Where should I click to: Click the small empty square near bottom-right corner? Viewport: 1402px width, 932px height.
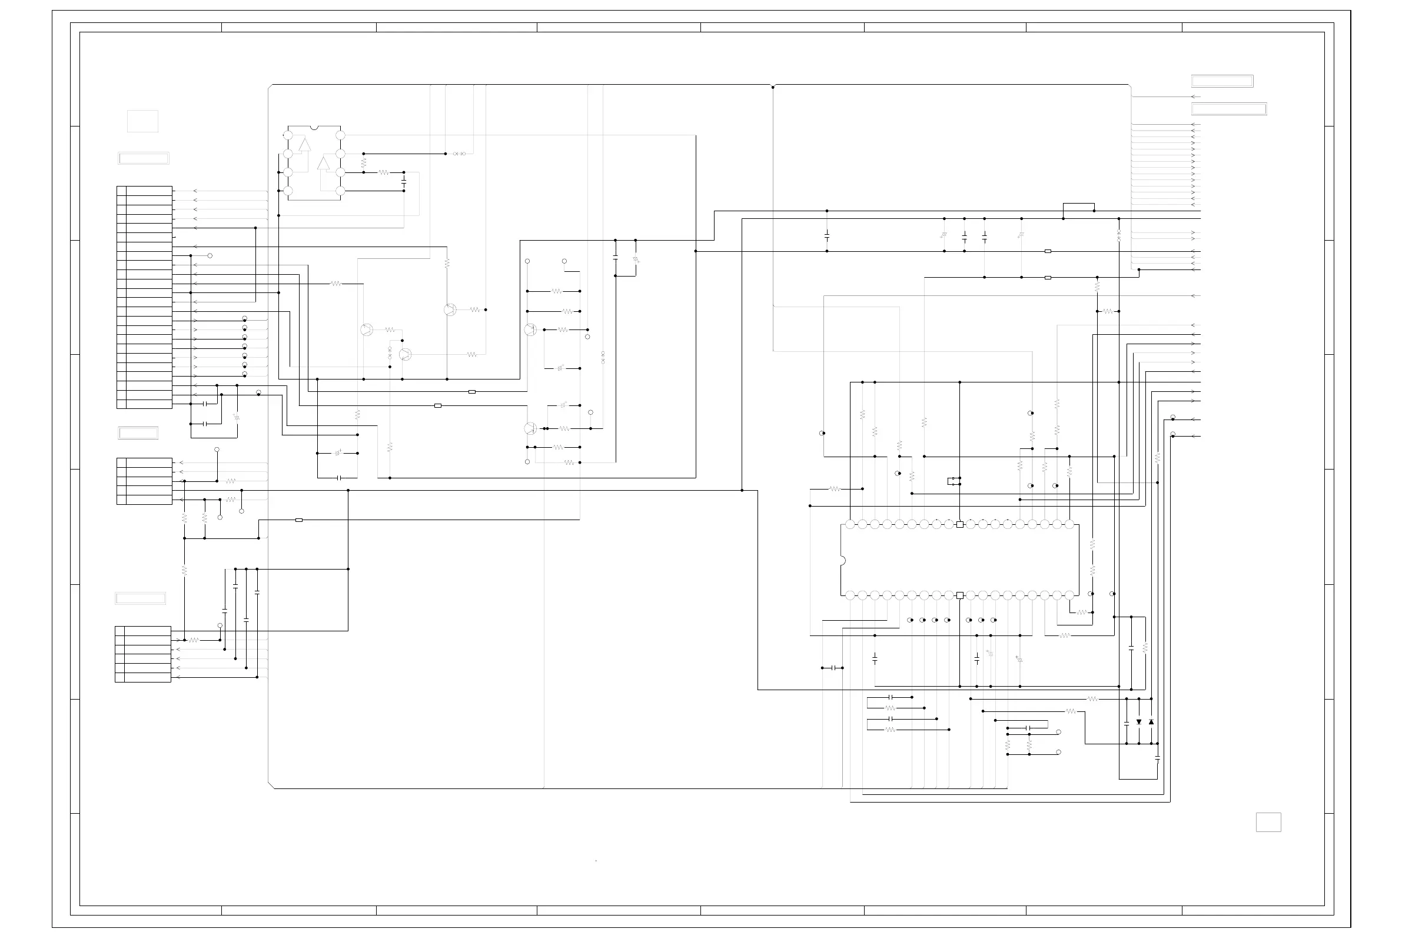1268,822
